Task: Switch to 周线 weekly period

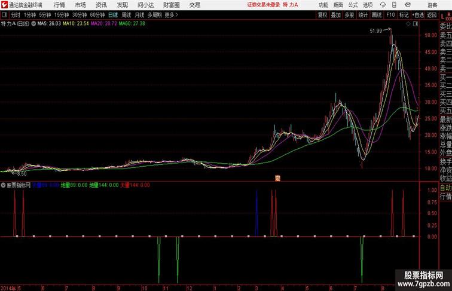Action: click(x=126, y=15)
